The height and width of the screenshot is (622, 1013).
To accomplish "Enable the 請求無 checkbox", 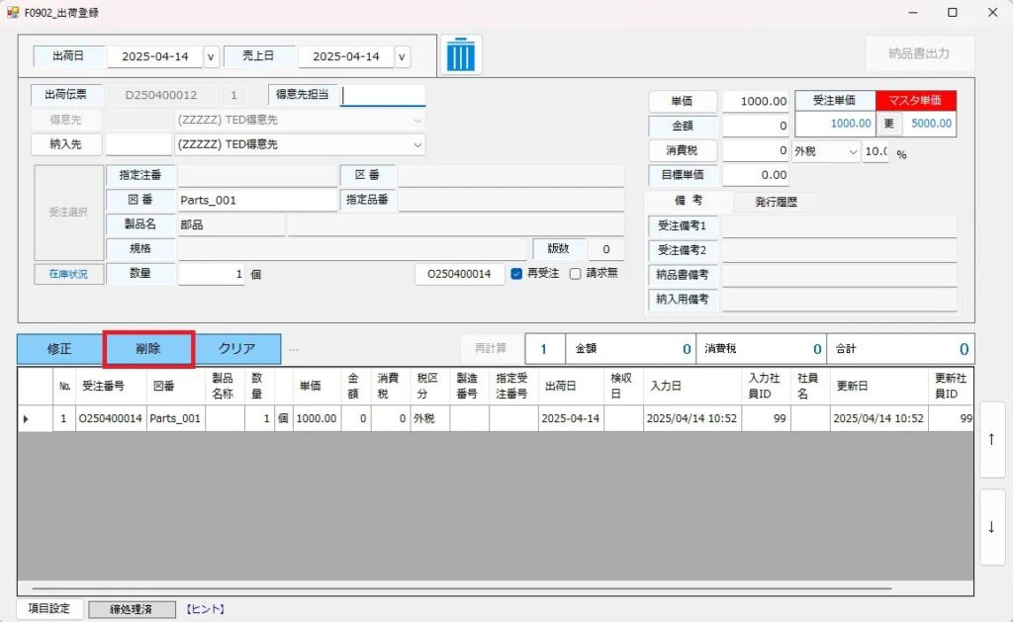I will point(575,274).
